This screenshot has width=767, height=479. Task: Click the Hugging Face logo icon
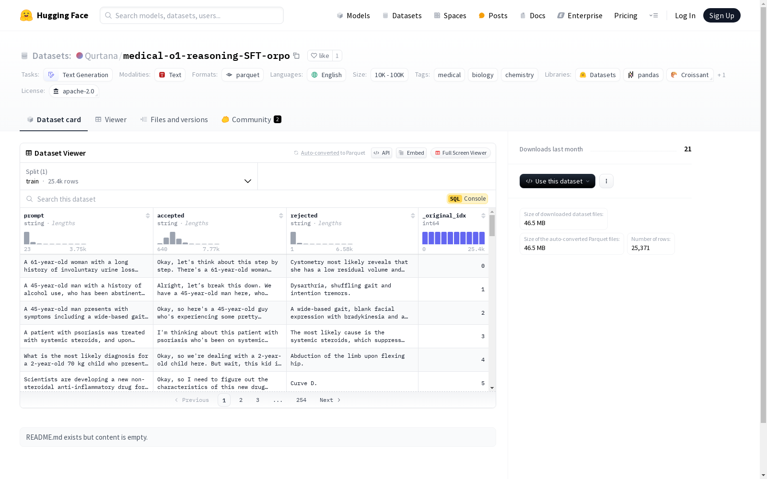point(26,15)
